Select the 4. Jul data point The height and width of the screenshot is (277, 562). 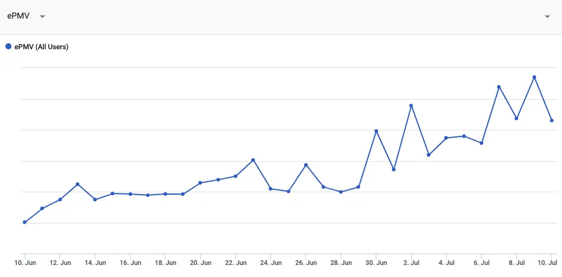coord(446,138)
